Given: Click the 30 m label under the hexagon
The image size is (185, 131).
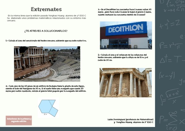Looking at the screenshot, I should coord(45,114).
